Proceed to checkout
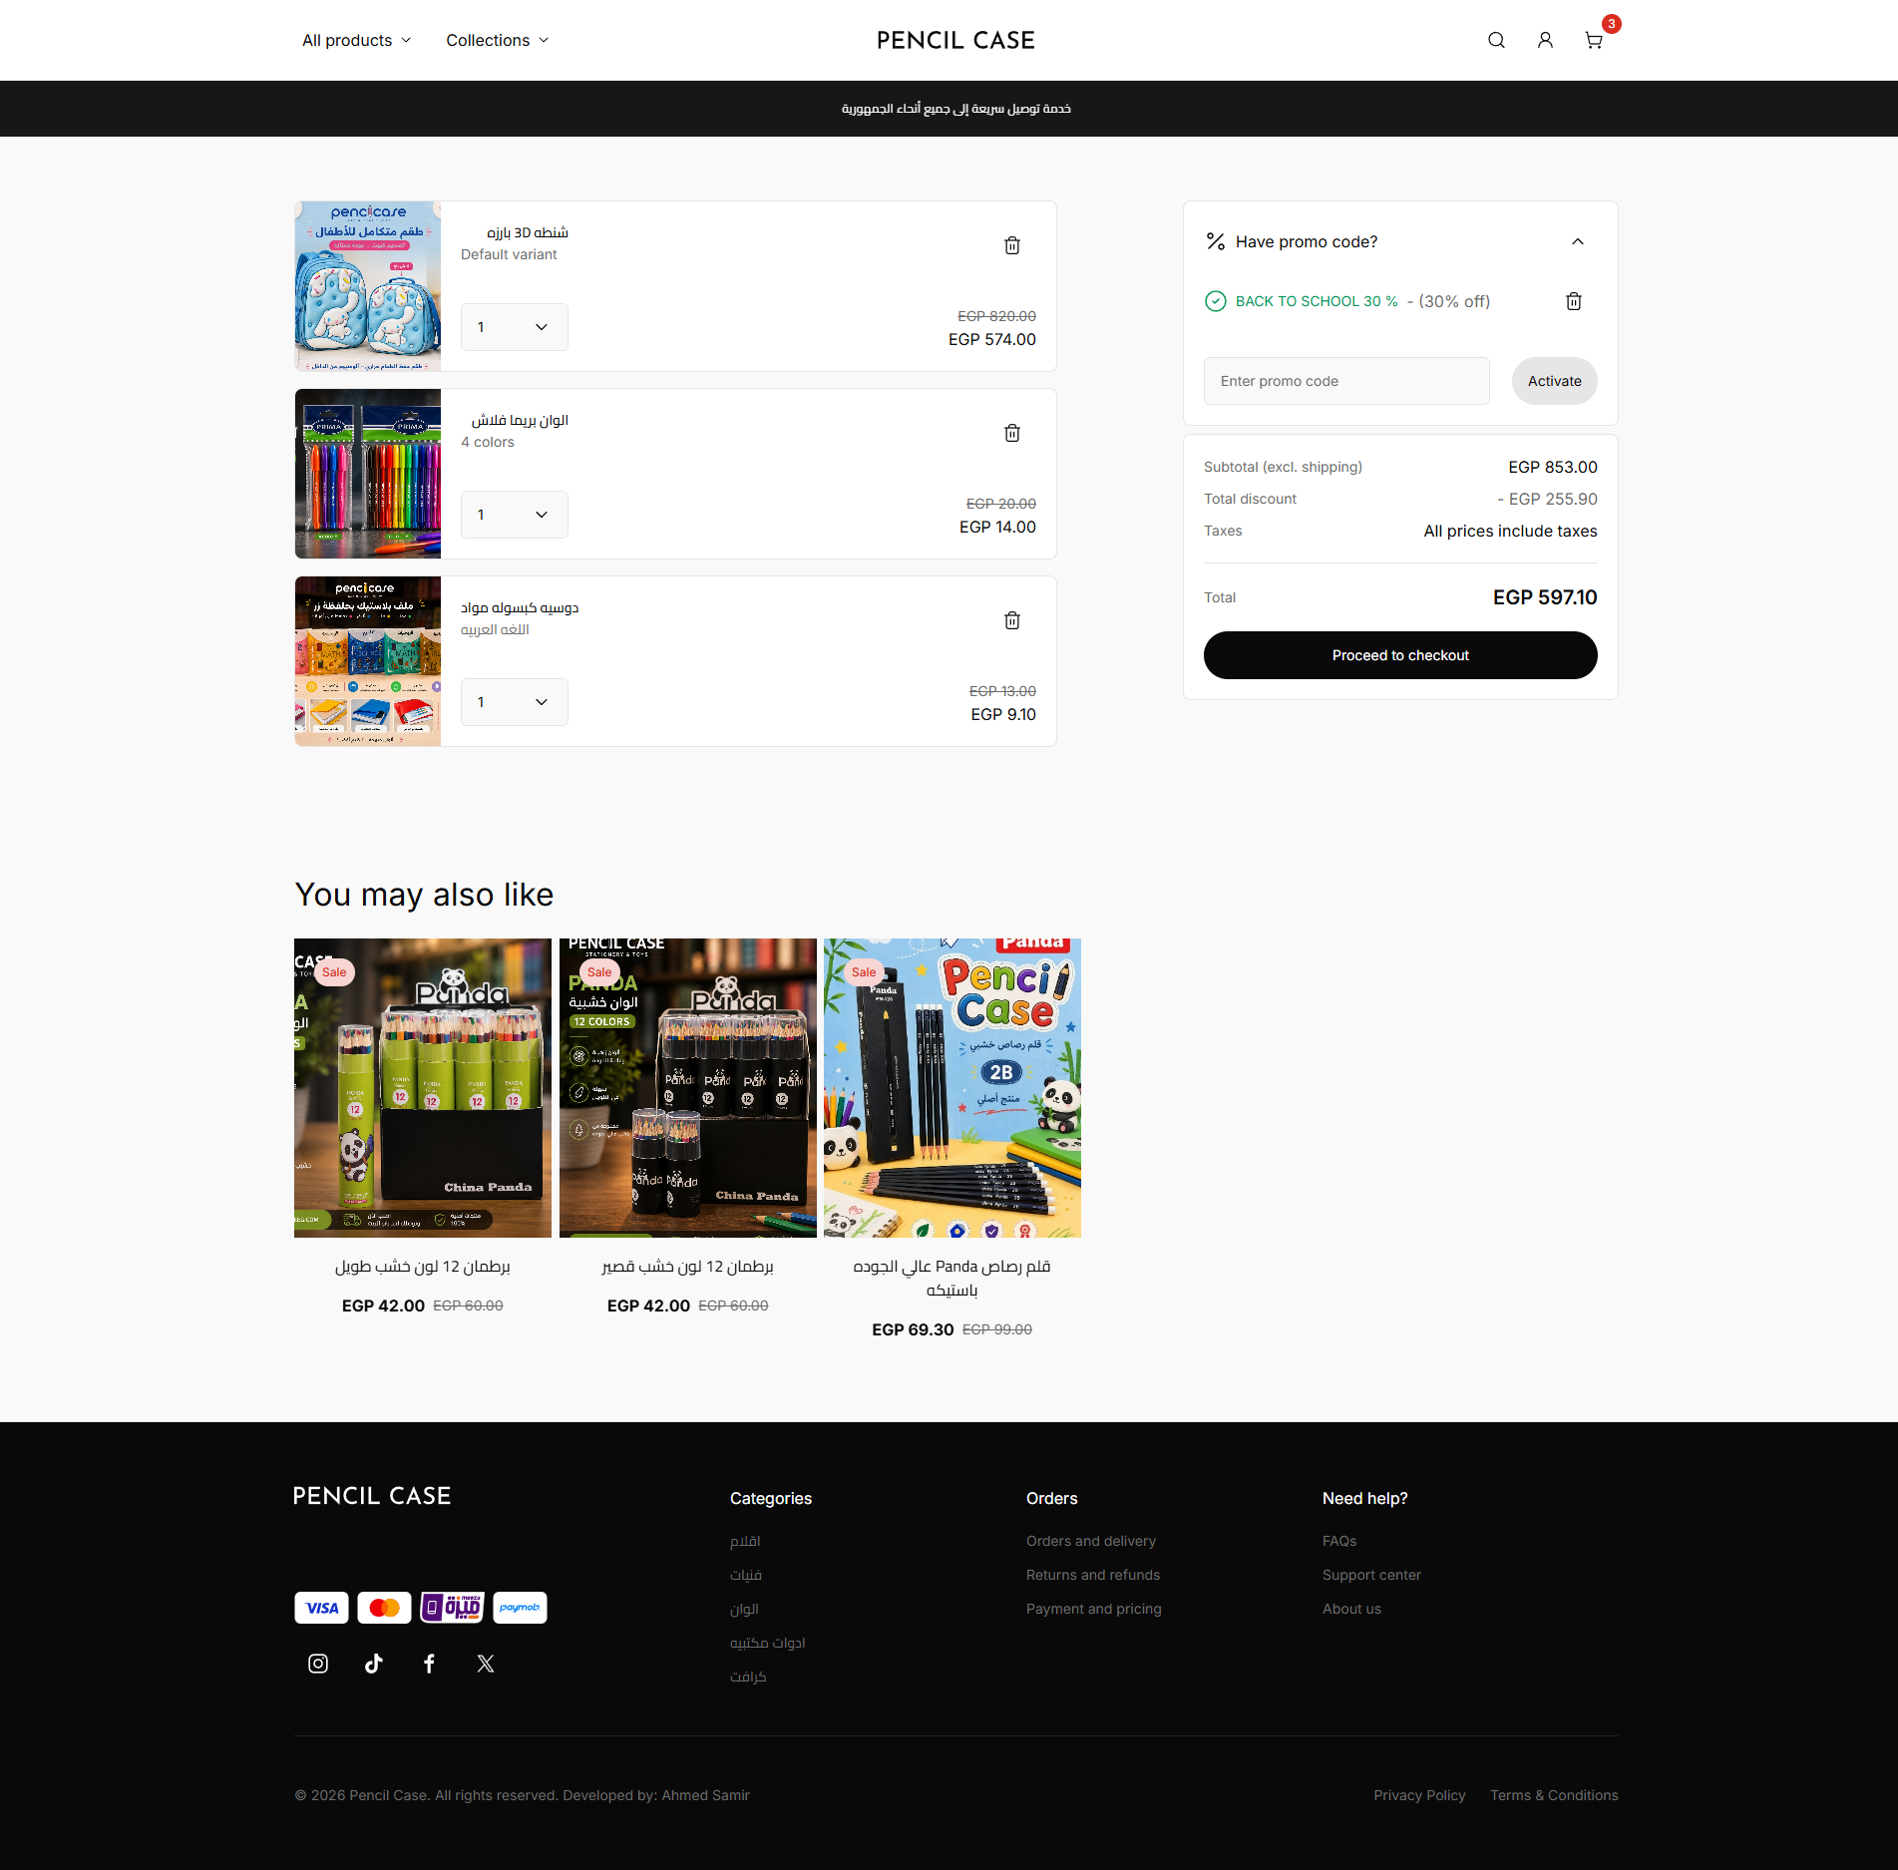This screenshot has height=1870, width=1898. 1400,655
